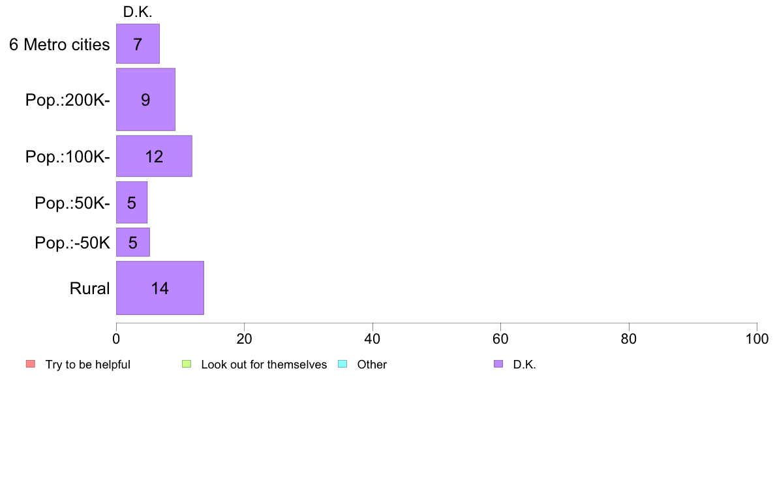The height and width of the screenshot is (480, 775).
Task: Click the 100 tick on x-axis
Action: tap(757, 338)
